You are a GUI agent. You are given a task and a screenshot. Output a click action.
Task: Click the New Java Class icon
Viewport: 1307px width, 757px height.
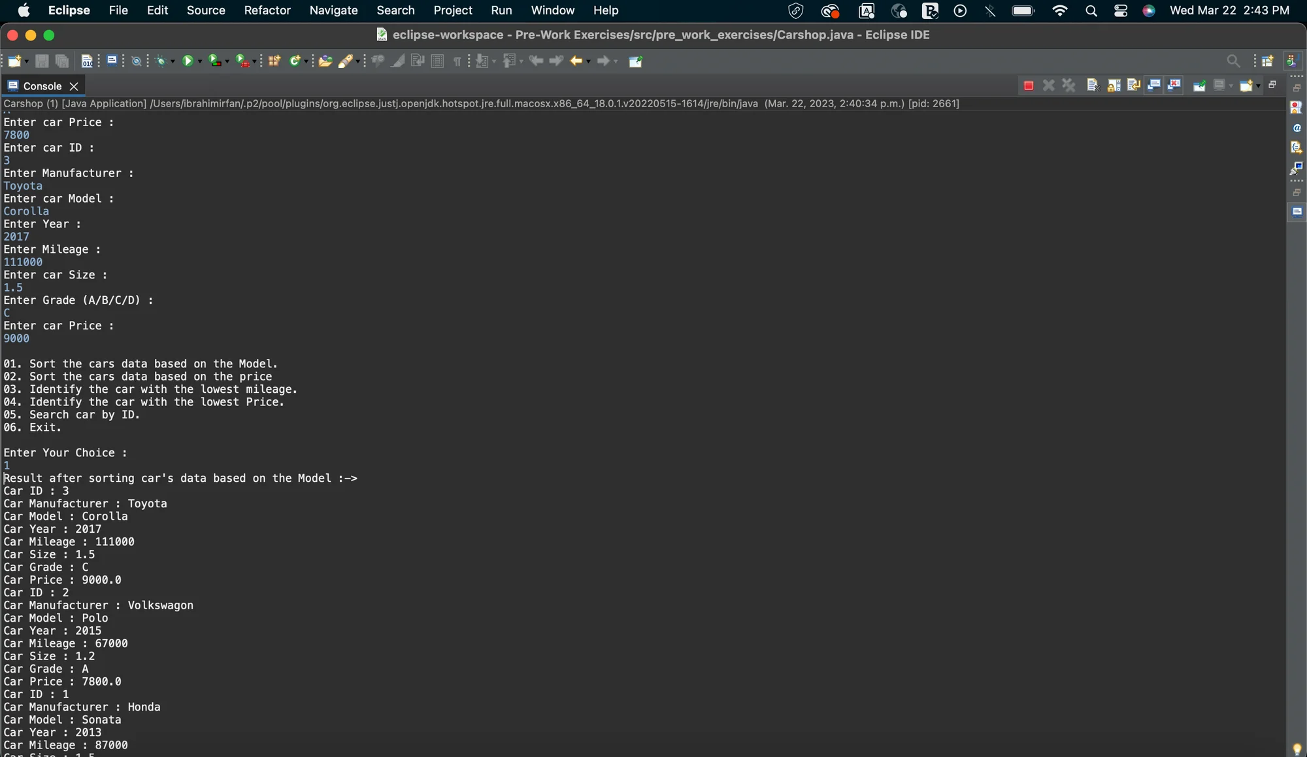(295, 61)
